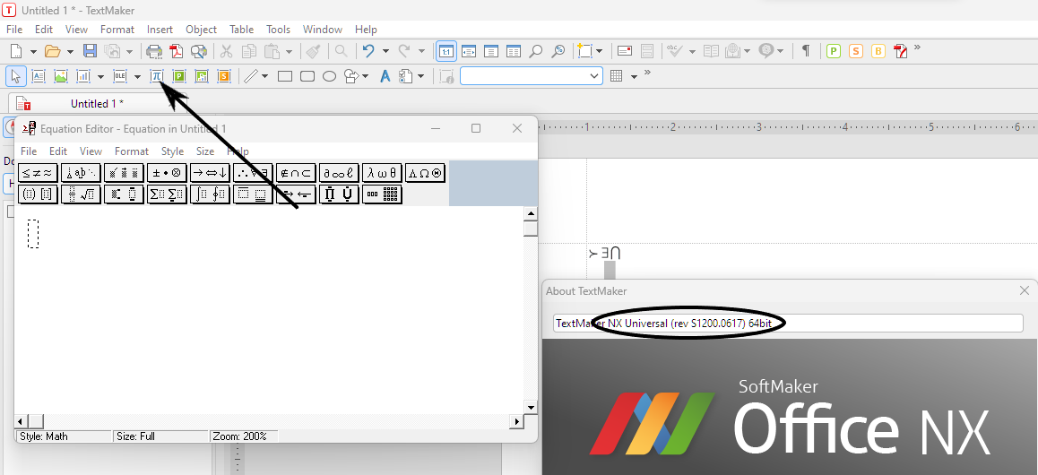Insert a picture frame icon
The height and width of the screenshot is (475, 1038).
[61, 76]
